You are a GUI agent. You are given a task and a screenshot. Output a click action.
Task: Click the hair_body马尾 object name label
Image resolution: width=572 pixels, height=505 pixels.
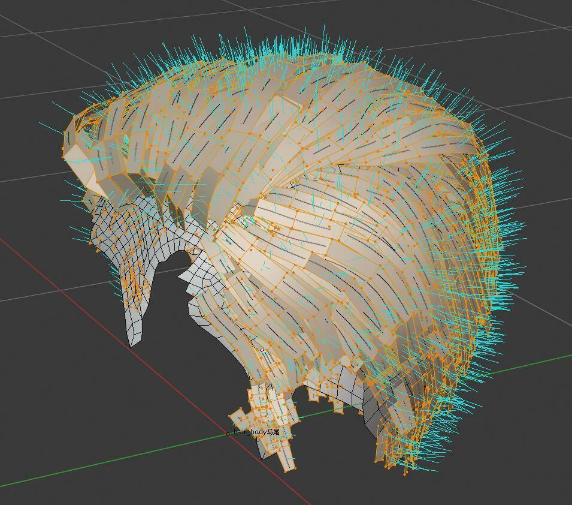256,432
